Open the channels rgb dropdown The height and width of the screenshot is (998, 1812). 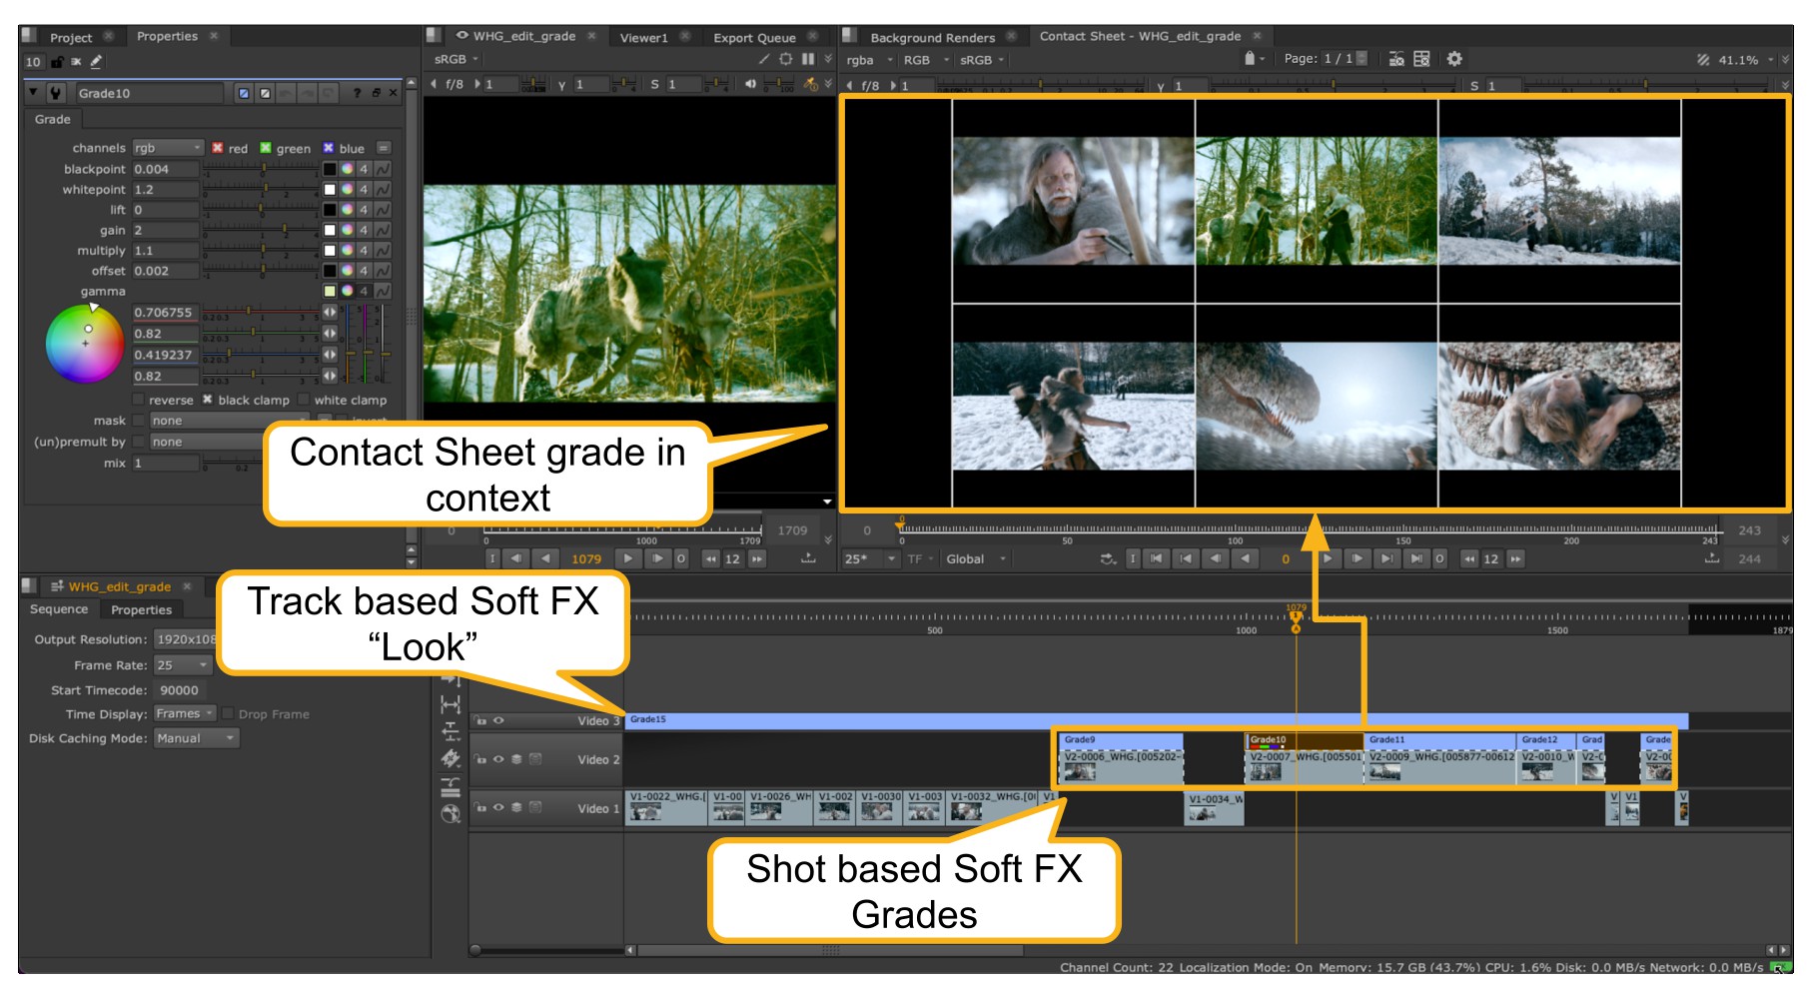coord(168,148)
